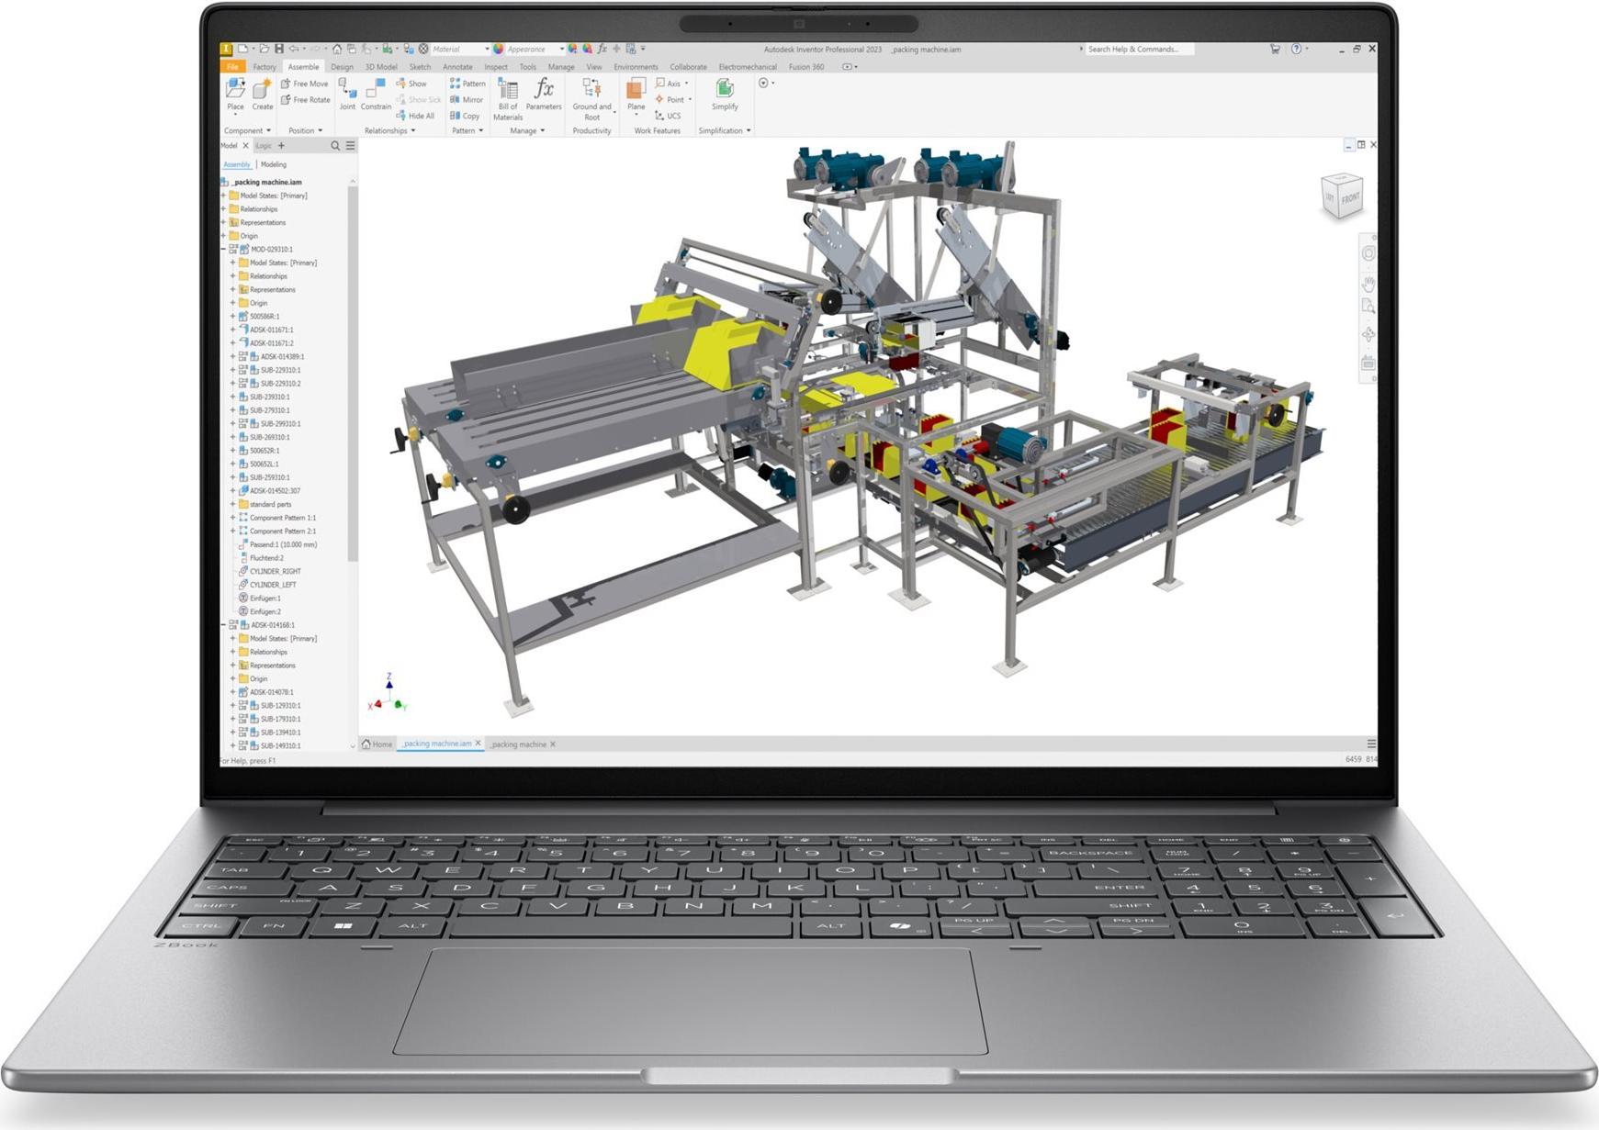This screenshot has width=1599, height=1130.
Task: Click Ground and Root tool
Action: click(x=592, y=99)
